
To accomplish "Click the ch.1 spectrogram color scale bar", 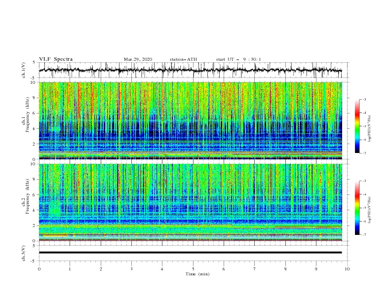I will (x=357, y=126).
